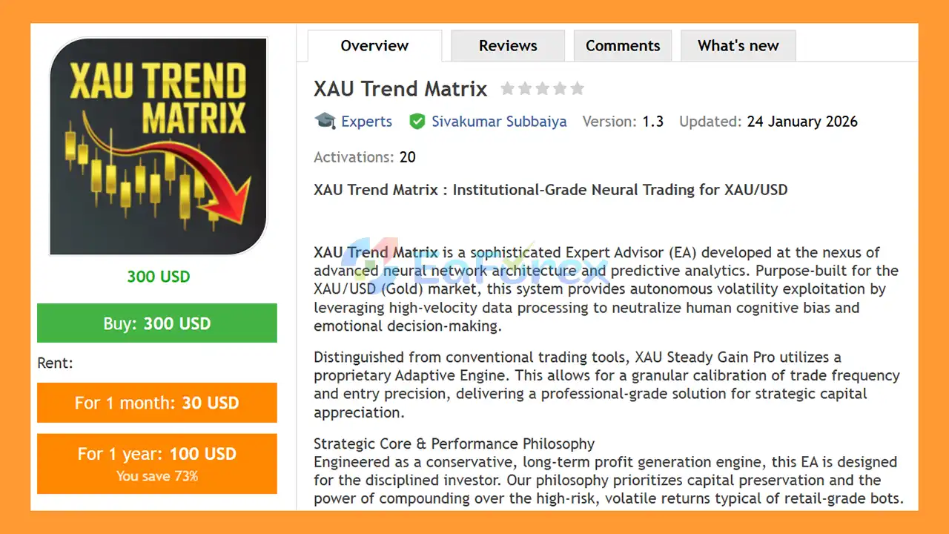Click the green verified seller checkmark
This screenshot has height=534, width=949.
(x=417, y=121)
